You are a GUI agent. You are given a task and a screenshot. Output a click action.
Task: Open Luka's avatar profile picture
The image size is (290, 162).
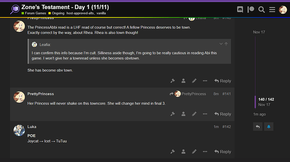(x=19, y=130)
